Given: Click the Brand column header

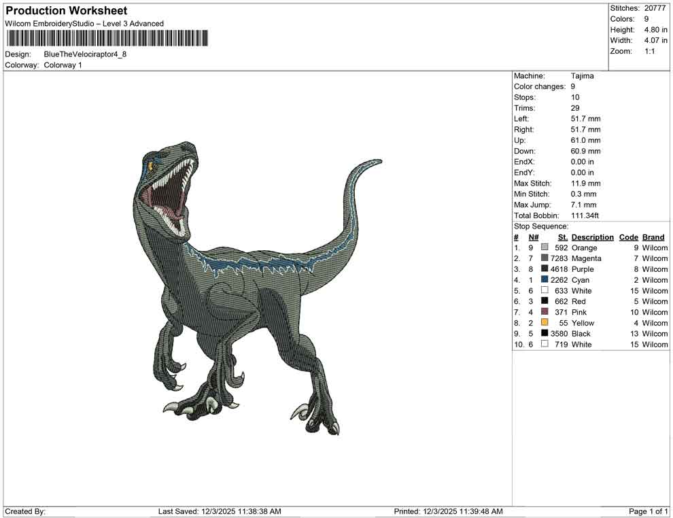Looking at the screenshot, I should pyautogui.click(x=654, y=237).
